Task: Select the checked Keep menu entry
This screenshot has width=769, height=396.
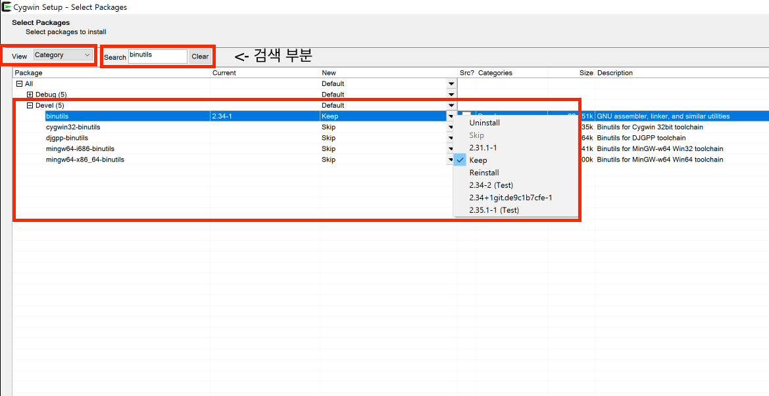Action: point(515,160)
